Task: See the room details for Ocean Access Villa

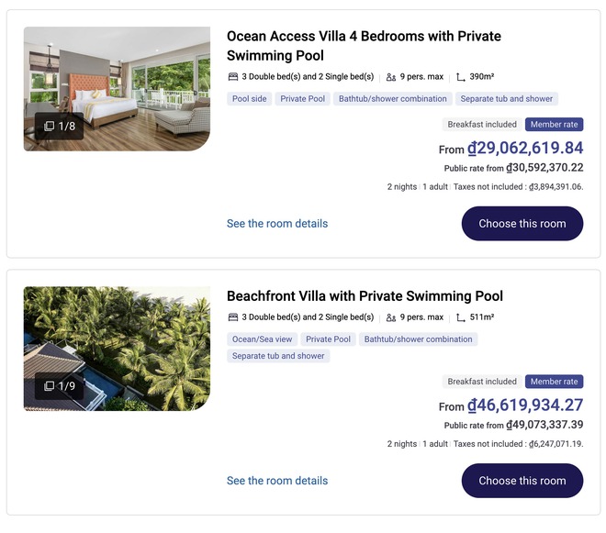Action: 277,224
